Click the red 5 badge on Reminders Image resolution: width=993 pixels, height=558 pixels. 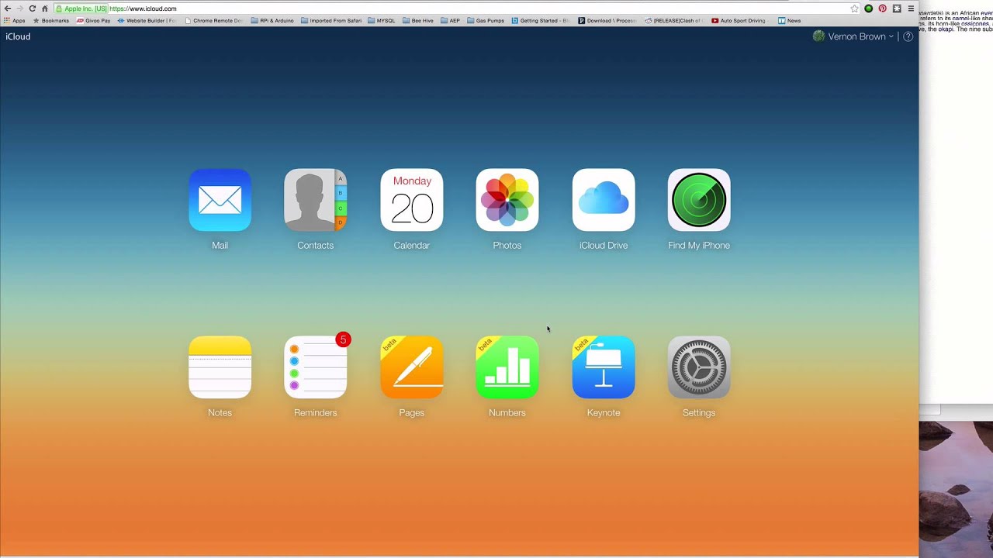(x=343, y=339)
